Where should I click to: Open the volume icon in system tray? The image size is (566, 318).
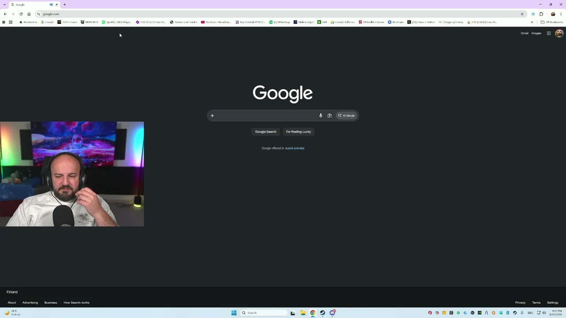click(544, 313)
